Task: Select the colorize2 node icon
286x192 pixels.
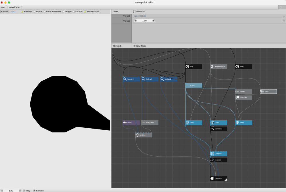Action: pos(212,179)
